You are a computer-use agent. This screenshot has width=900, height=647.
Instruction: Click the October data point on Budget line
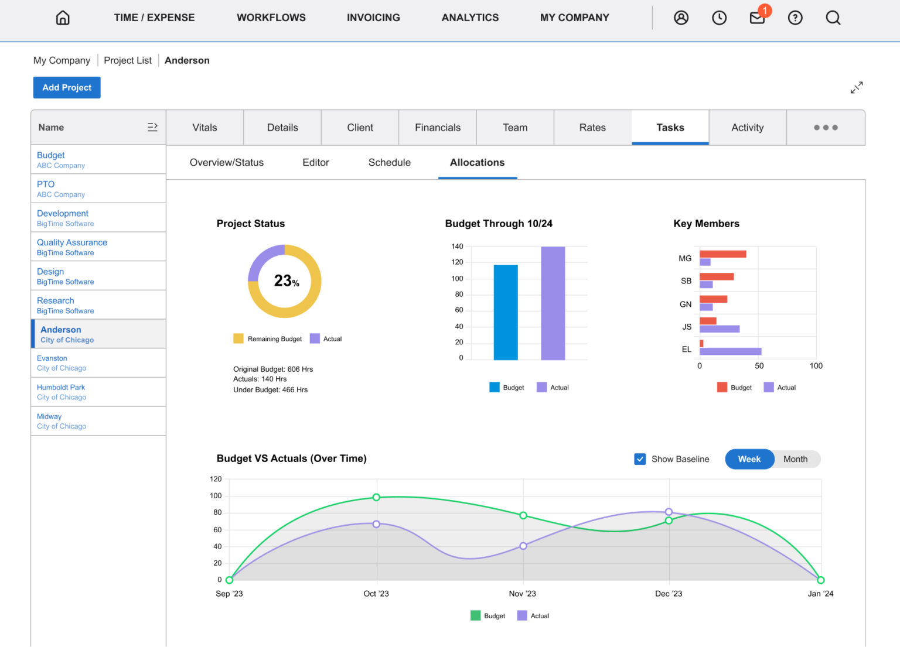(x=376, y=496)
